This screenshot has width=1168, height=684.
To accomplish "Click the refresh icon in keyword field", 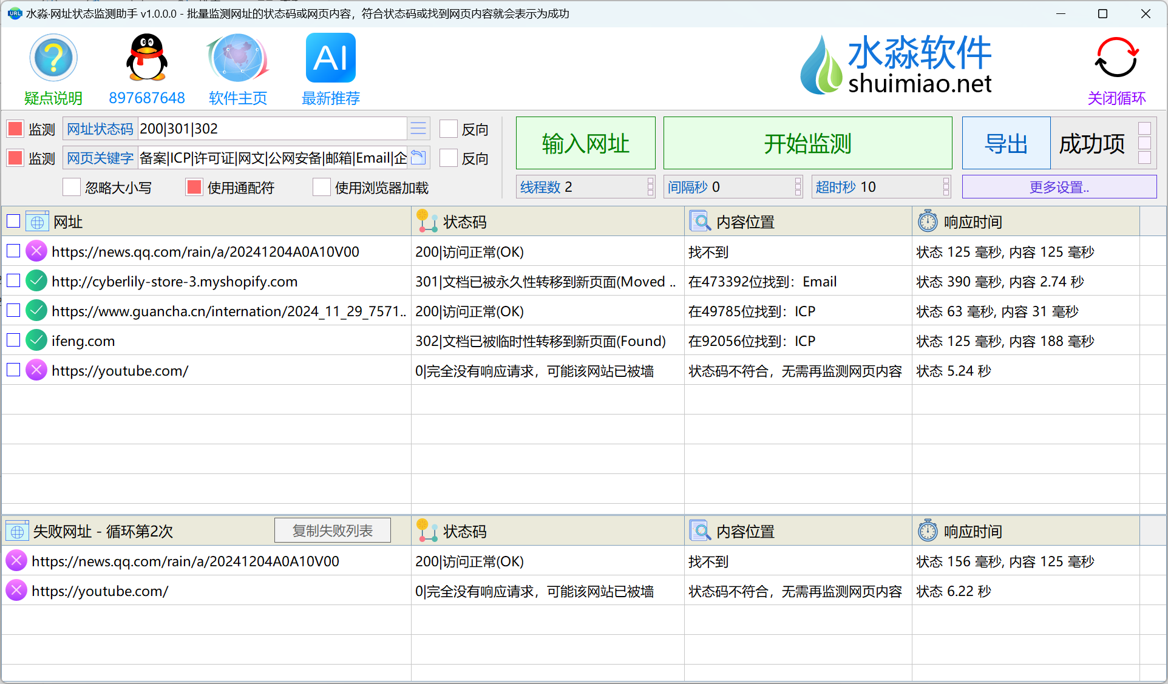I will coord(418,158).
